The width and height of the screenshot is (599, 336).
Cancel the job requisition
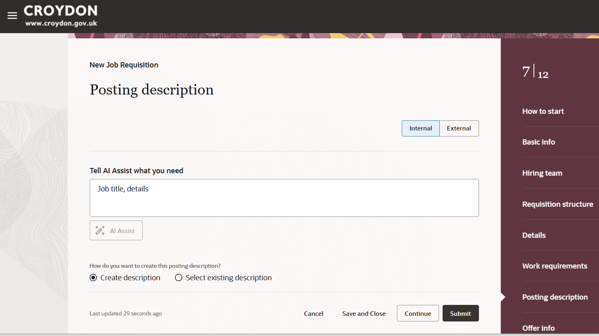click(x=313, y=313)
